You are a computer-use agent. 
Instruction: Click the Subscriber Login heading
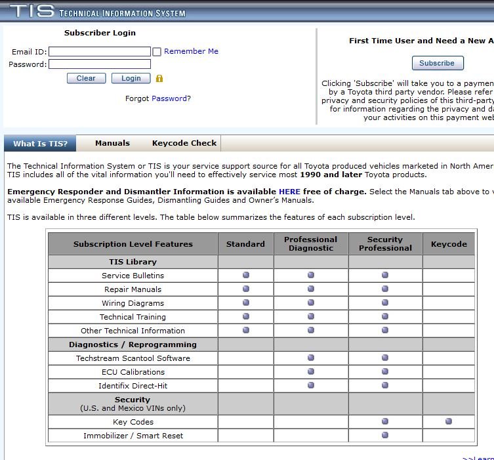(x=100, y=33)
